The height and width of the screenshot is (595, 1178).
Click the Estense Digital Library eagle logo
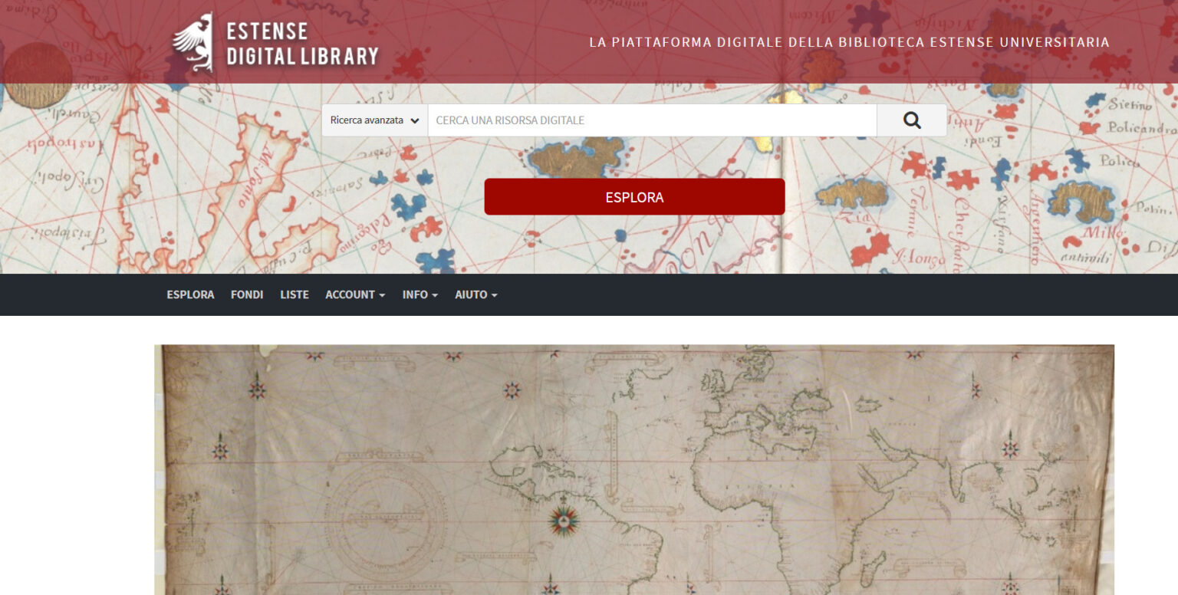(x=192, y=42)
